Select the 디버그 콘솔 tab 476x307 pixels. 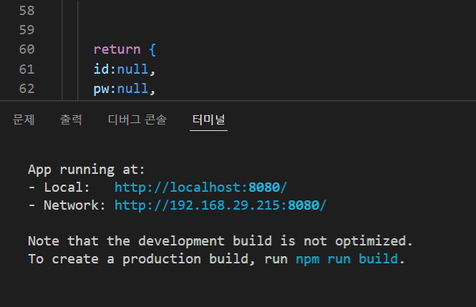click(x=137, y=120)
